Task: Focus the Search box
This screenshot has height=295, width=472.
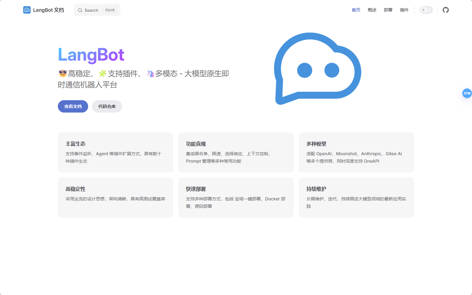Action: pyautogui.click(x=97, y=10)
